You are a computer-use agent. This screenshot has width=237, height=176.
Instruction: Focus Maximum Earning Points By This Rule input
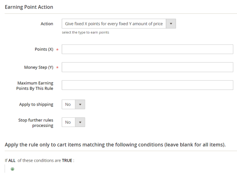(x=147, y=85)
